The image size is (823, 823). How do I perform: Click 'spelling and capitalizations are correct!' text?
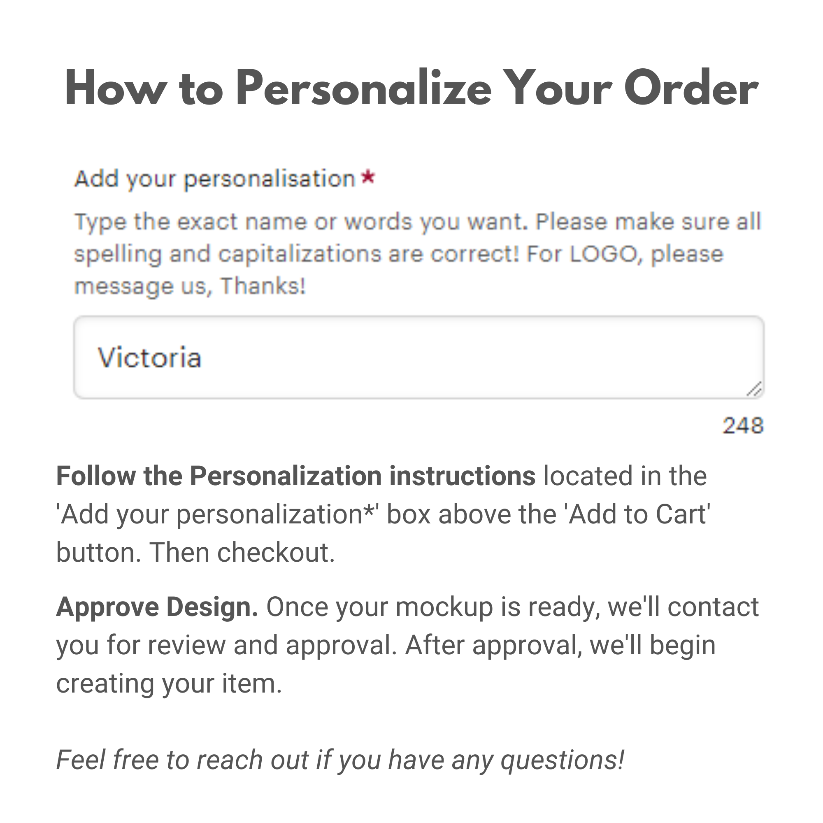(x=296, y=254)
